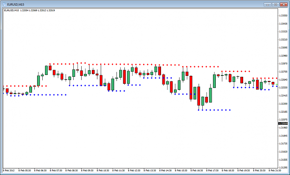This screenshot has width=290, height=175.
Task: Maximize the EURUSD,M15 chart window
Action: pyautogui.click(x=276, y=5)
